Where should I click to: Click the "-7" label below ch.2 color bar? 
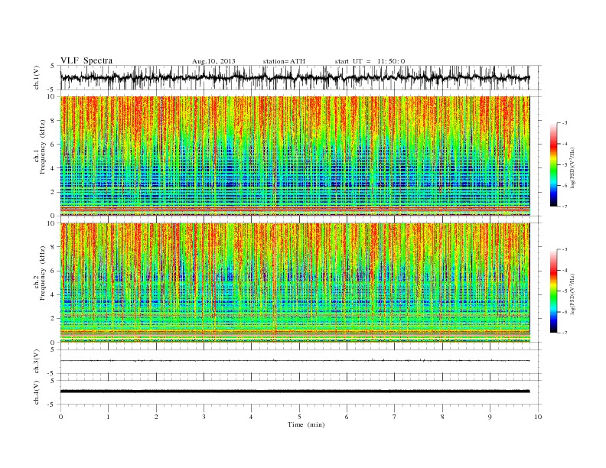(564, 333)
